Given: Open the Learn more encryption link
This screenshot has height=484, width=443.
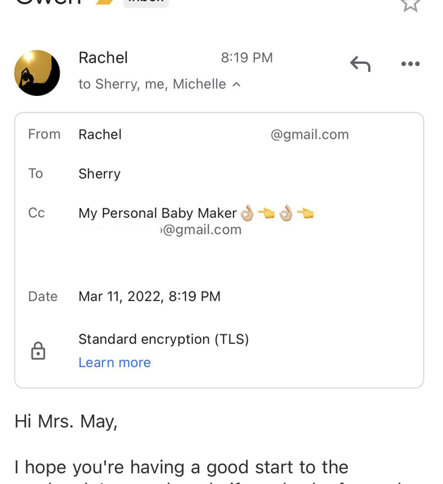Looking at the screenshot, I should click(x=115, y=363).
